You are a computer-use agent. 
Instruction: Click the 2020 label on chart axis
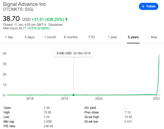(99, 99)
